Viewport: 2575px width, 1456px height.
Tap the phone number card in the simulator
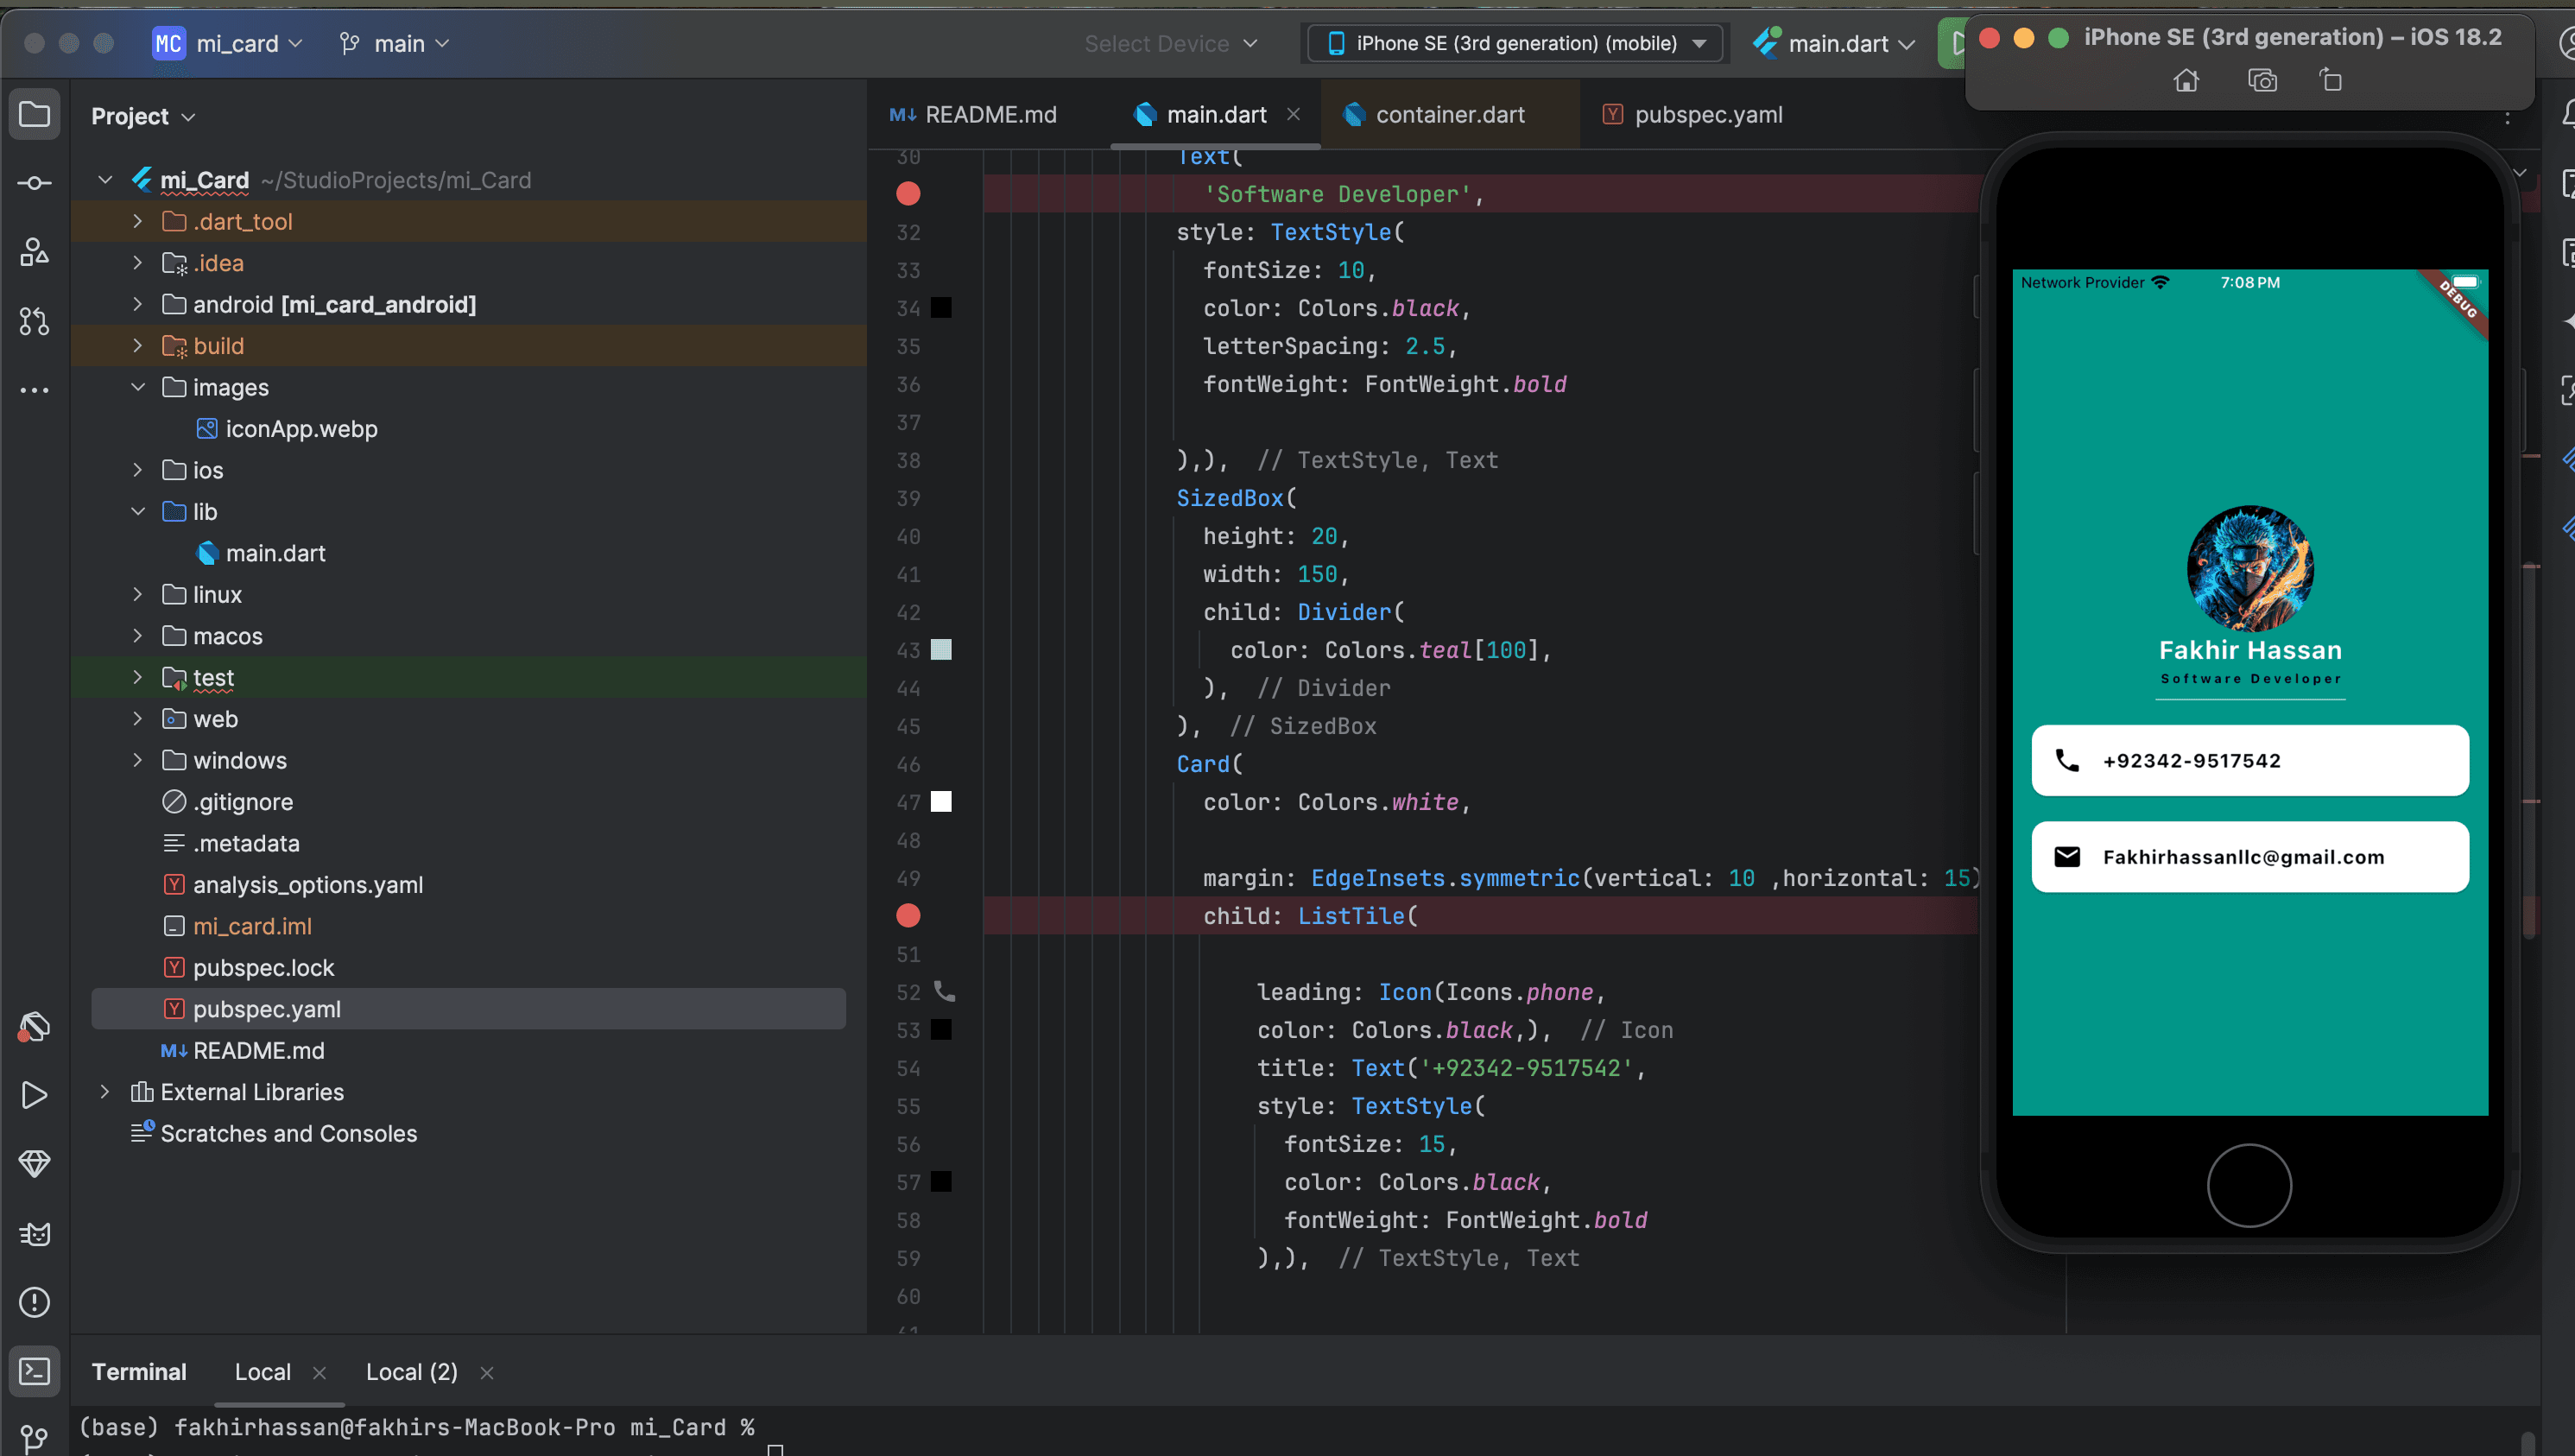point(2249,761)
